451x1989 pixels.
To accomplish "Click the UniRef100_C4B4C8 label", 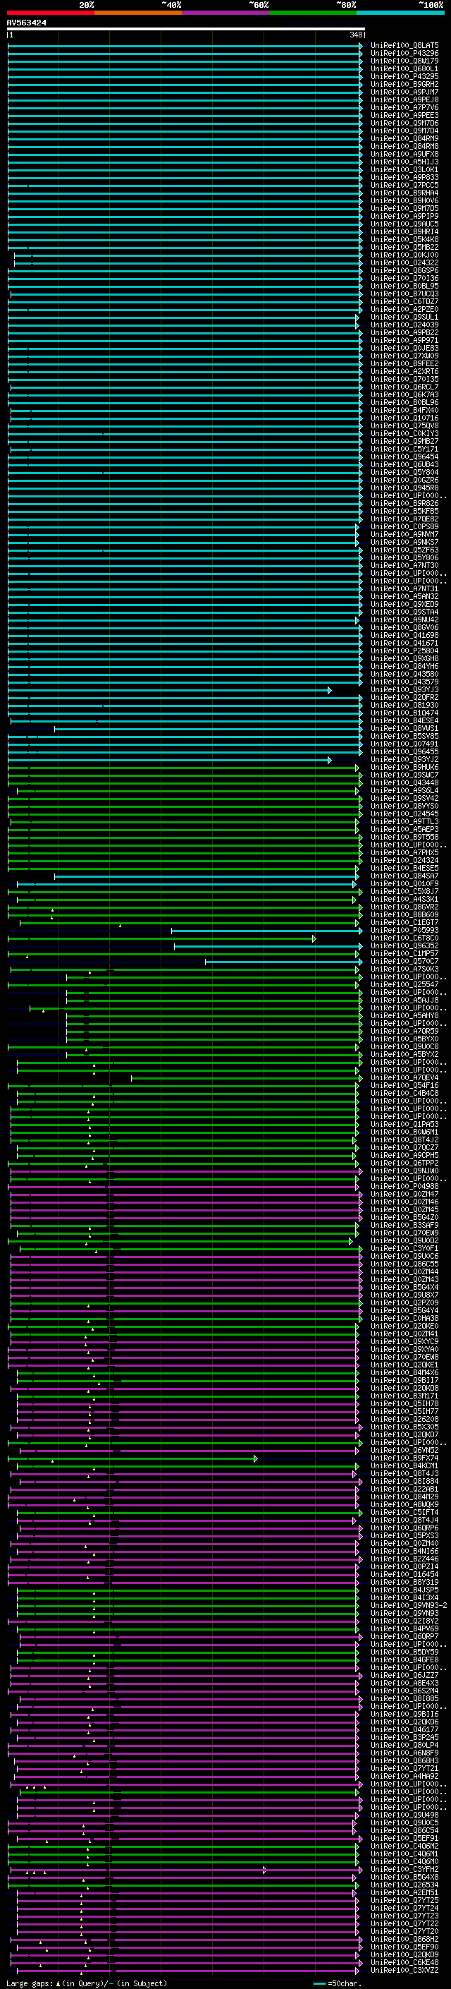I will 404,1094.
